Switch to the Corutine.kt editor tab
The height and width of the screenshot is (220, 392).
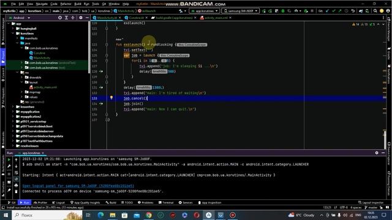[136, 18]
